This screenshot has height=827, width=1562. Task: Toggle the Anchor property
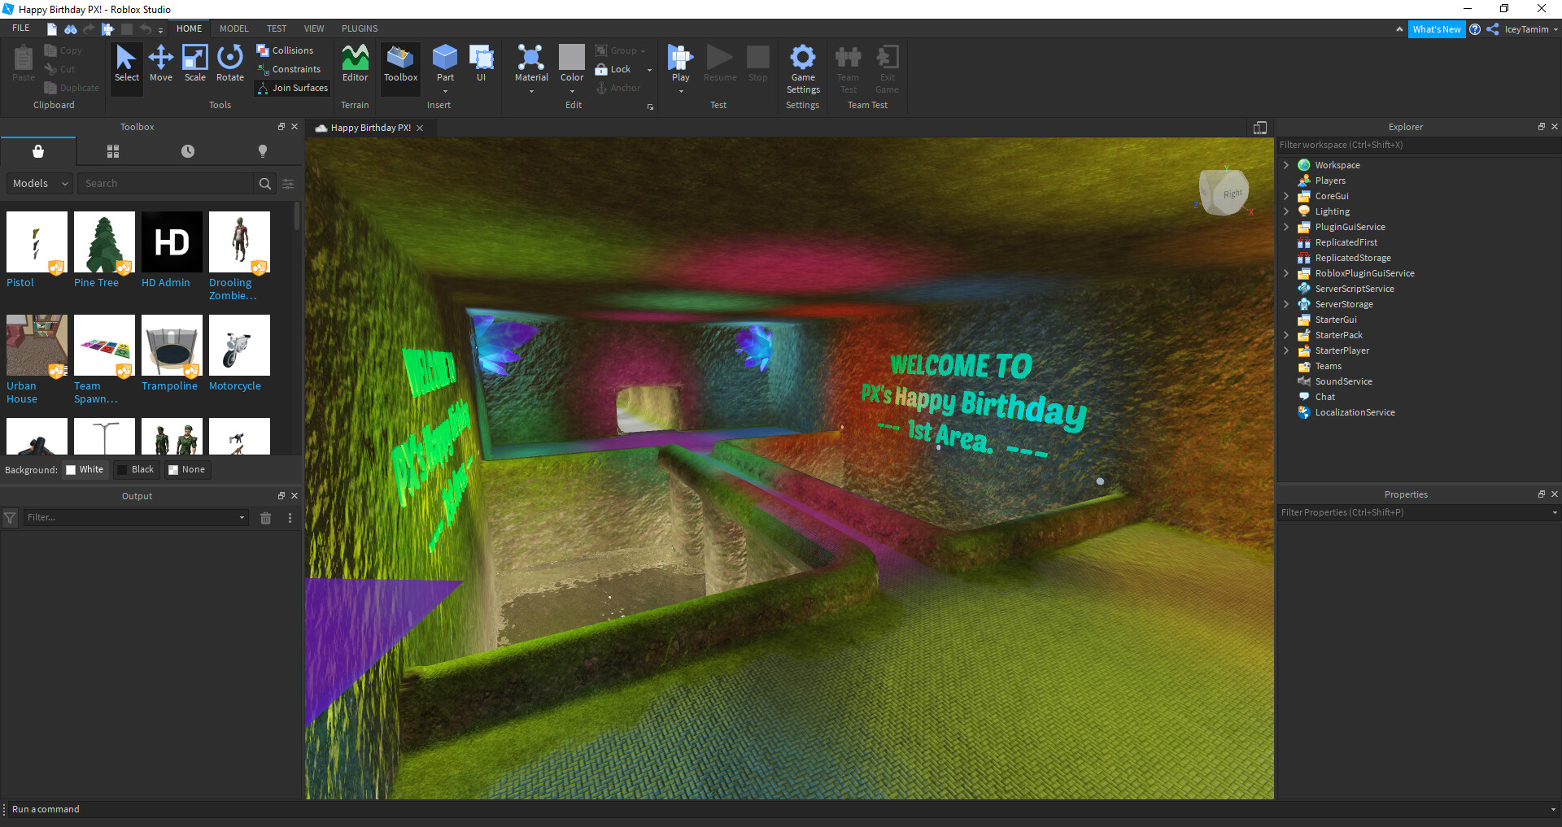tap(620, 88)
